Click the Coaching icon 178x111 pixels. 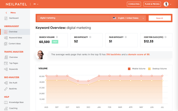6,108
